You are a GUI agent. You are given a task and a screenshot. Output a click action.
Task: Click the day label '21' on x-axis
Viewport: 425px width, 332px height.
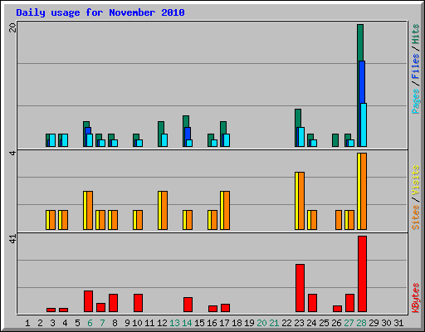coord(274,323)
